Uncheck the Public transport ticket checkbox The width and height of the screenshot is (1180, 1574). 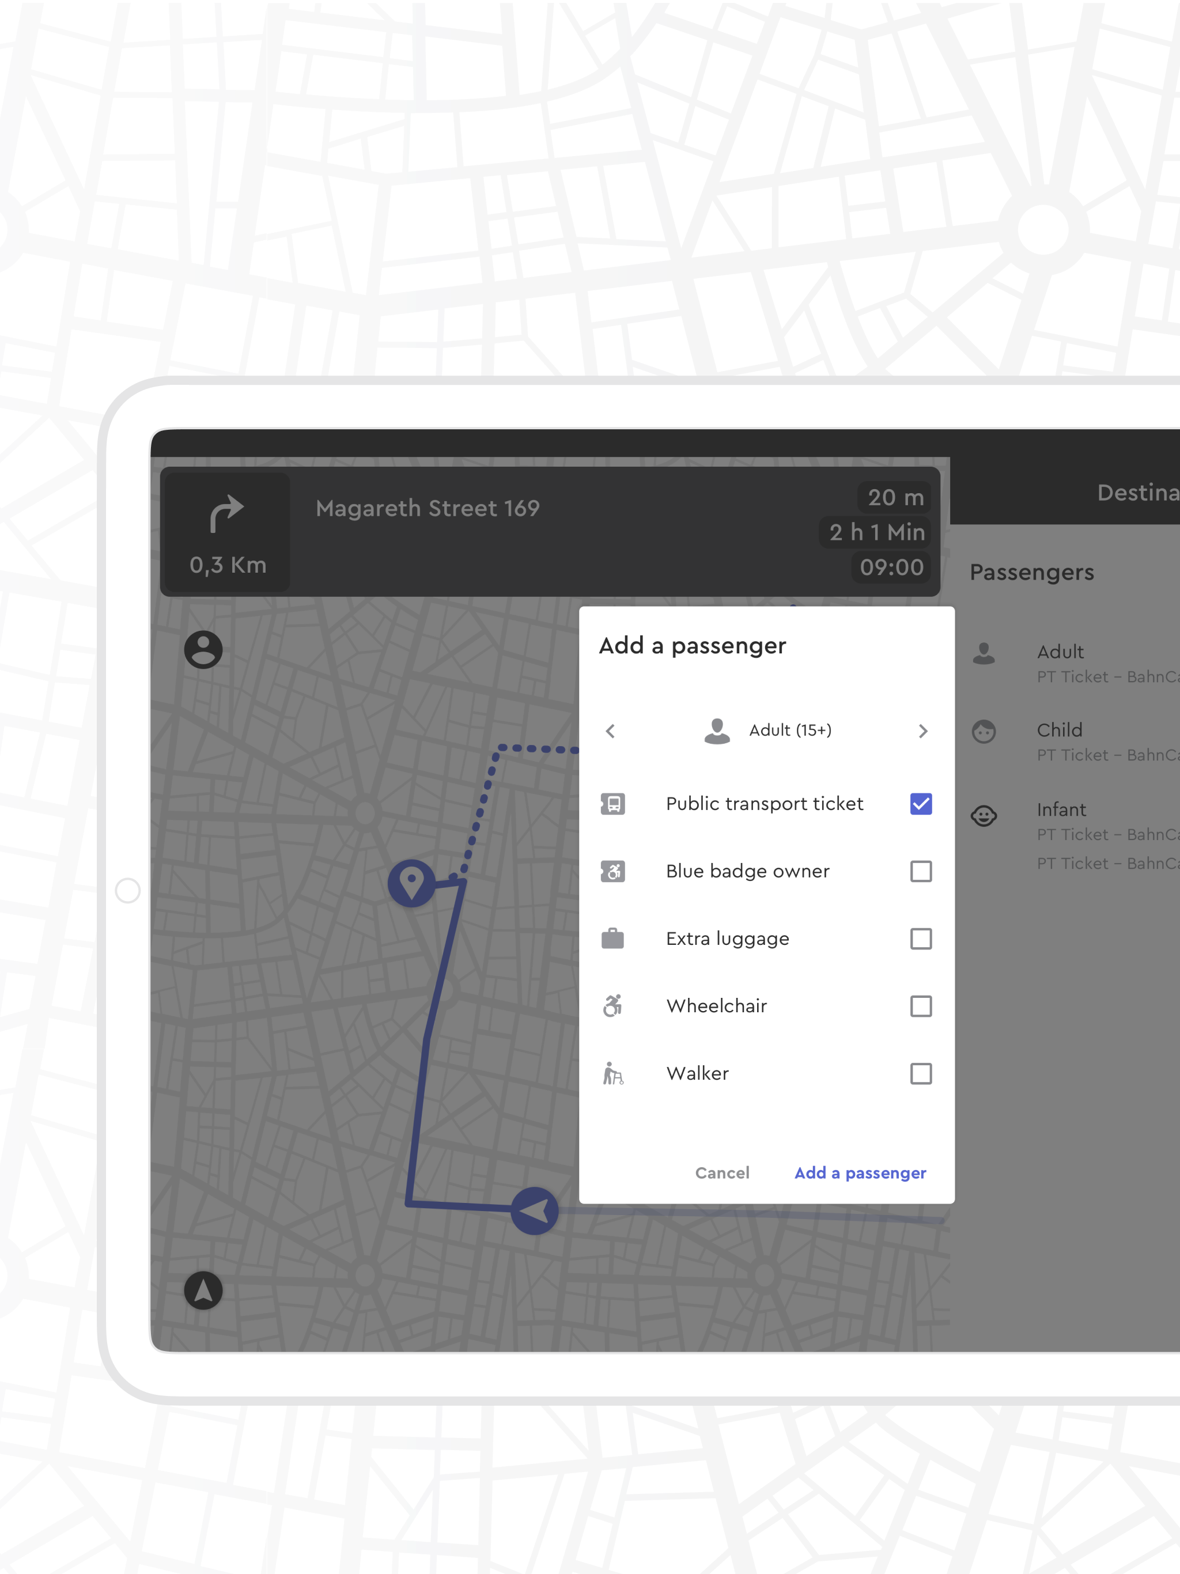tap(921, 804)
